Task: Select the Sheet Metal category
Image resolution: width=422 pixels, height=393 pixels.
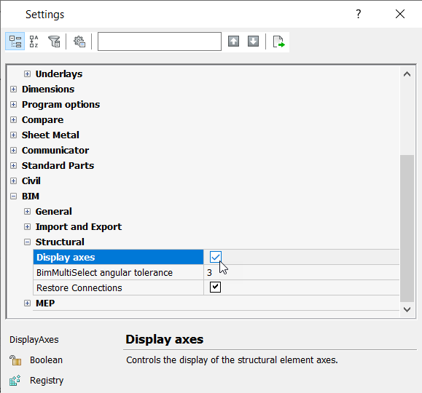Action: 50,135
